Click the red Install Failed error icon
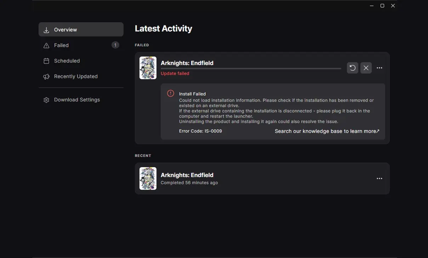Image resolution: width=428 pixels, height=258 pixels. point(171,93)
